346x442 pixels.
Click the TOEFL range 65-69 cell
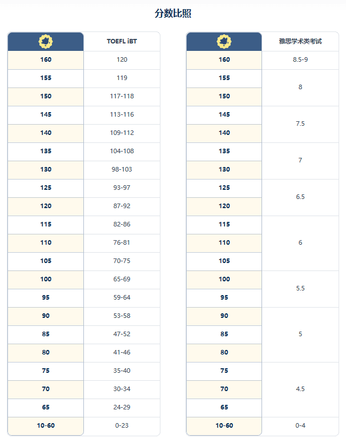point(122,279)
